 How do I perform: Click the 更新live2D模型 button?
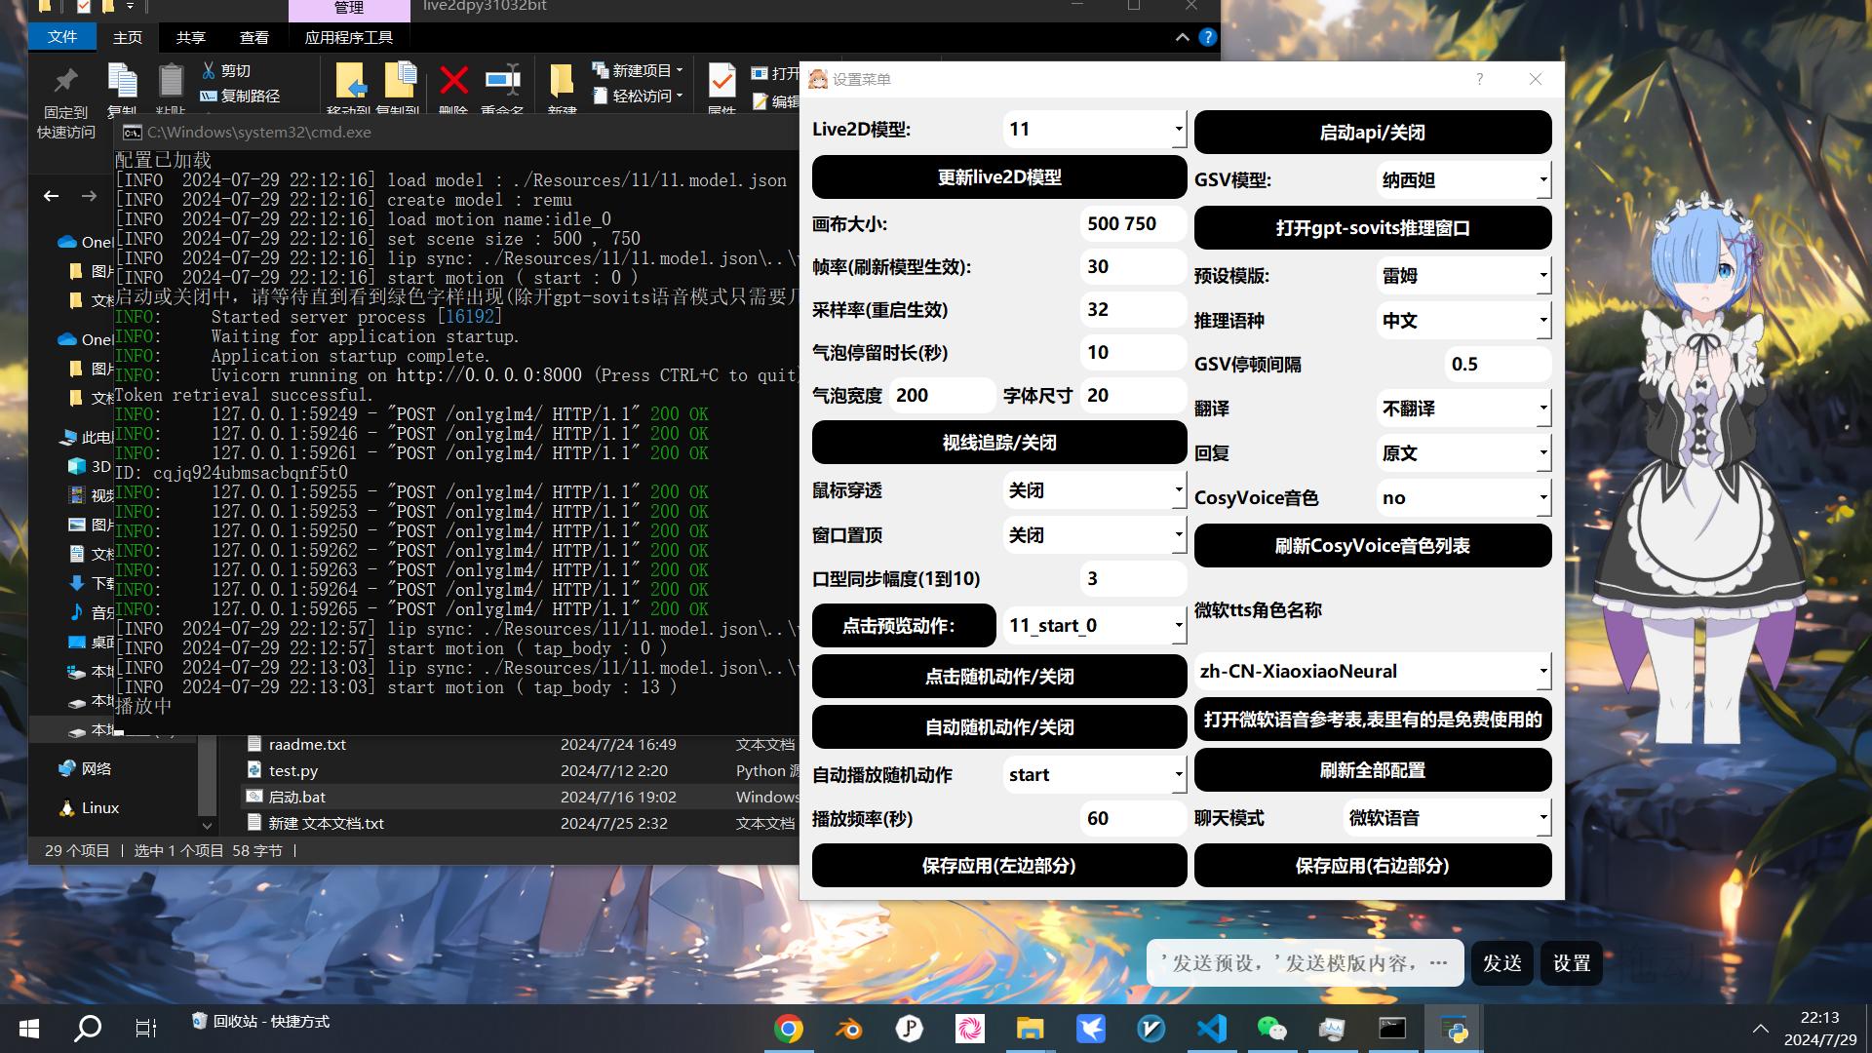tap(999, 177)
